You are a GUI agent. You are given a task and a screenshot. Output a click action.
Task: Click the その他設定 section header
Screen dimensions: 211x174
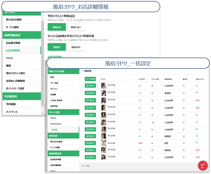[x=22, y=96]
